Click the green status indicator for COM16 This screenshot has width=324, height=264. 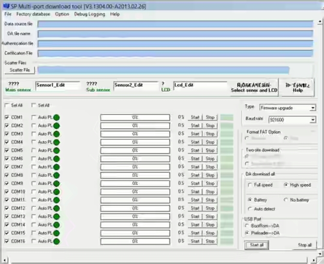click(56, 241)
